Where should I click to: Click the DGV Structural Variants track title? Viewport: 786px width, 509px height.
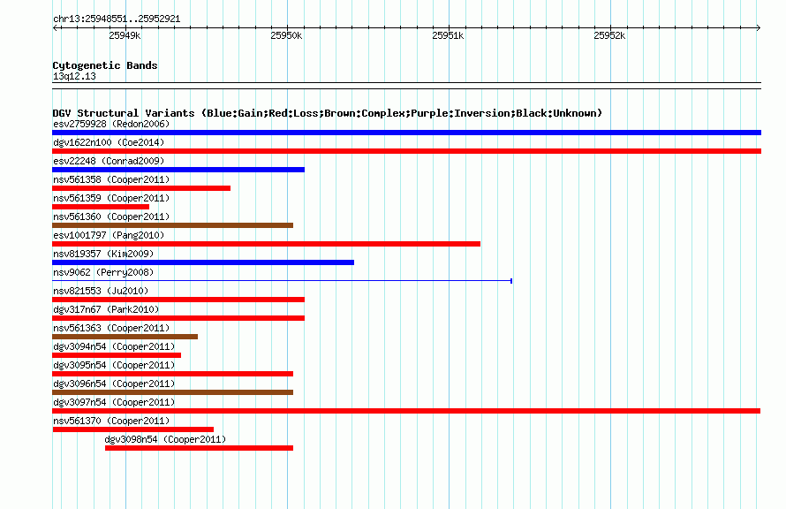point(328,113)
